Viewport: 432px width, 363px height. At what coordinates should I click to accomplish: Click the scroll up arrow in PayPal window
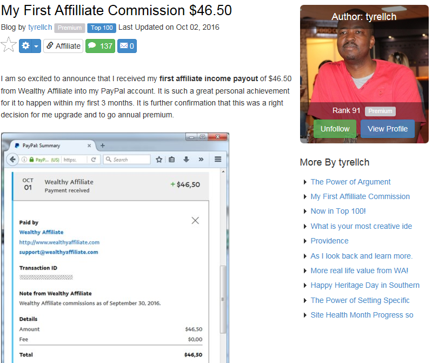[x=223, y=171]
